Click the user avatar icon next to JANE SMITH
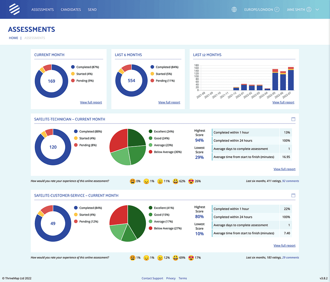The height and width of the screenshot is (282, 330). pos(309,9)
